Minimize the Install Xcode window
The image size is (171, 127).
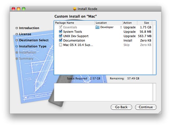click(x=18, y=9)
